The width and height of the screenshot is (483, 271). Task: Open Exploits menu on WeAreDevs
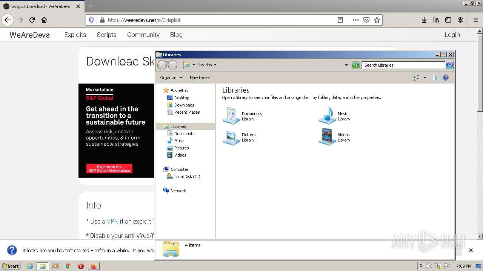point(75,35)
